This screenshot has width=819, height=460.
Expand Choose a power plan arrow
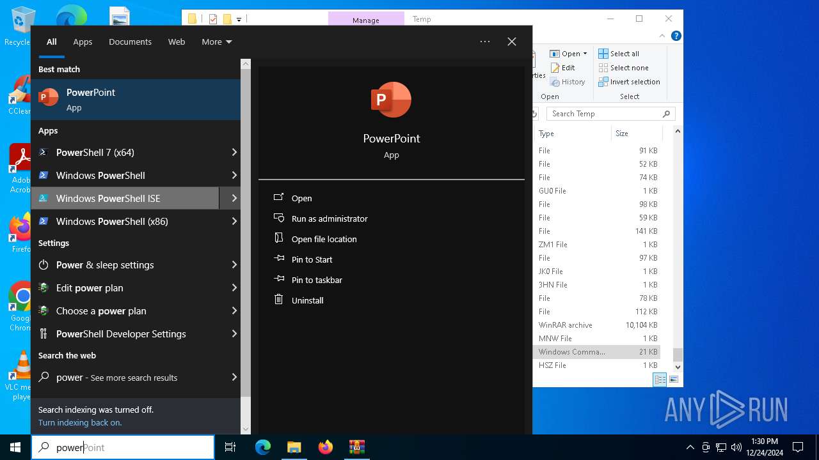tap(234, 310)
